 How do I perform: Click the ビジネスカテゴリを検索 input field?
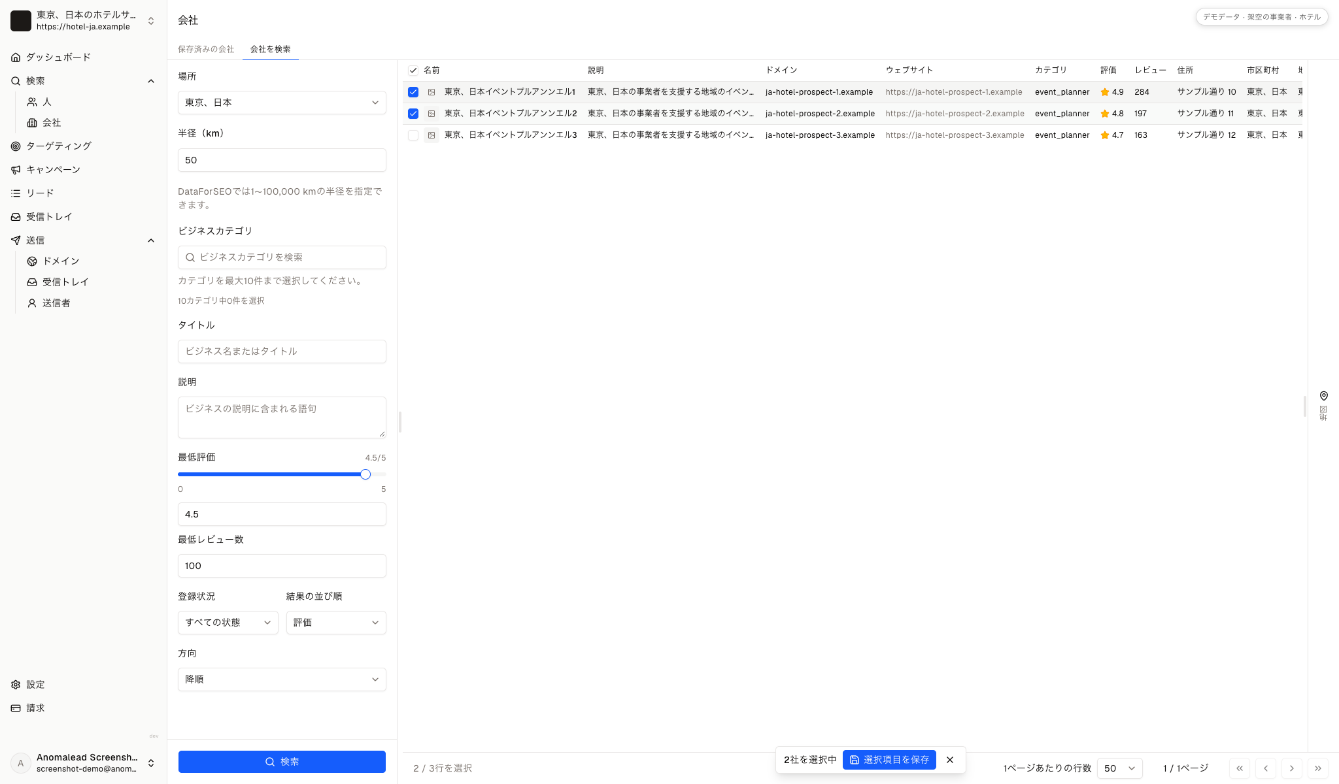[282, 257]
